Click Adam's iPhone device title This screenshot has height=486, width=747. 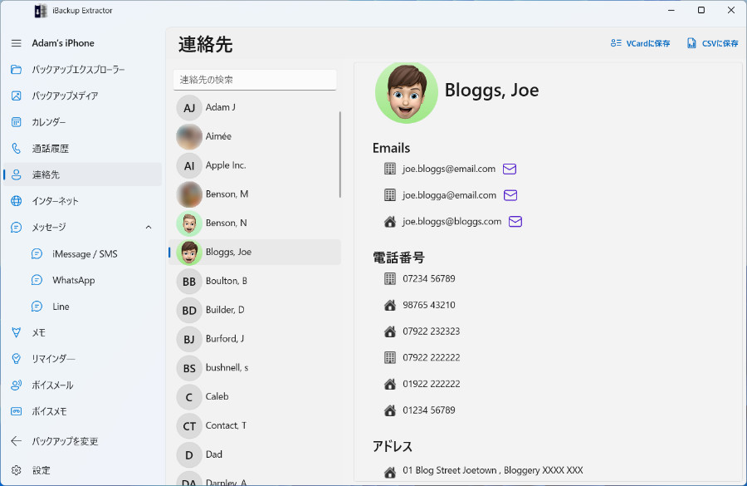63,43
